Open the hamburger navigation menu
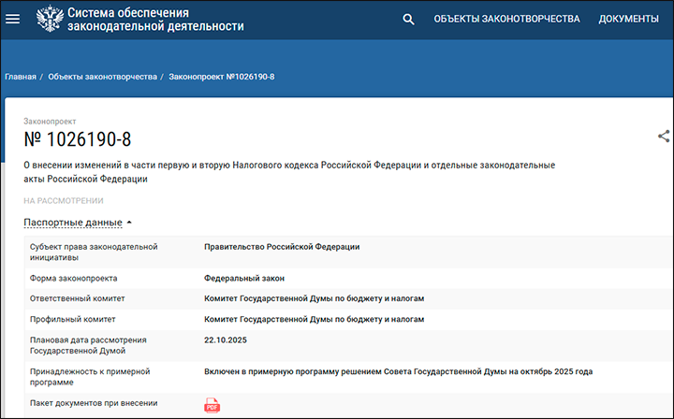 click(13, 19)
